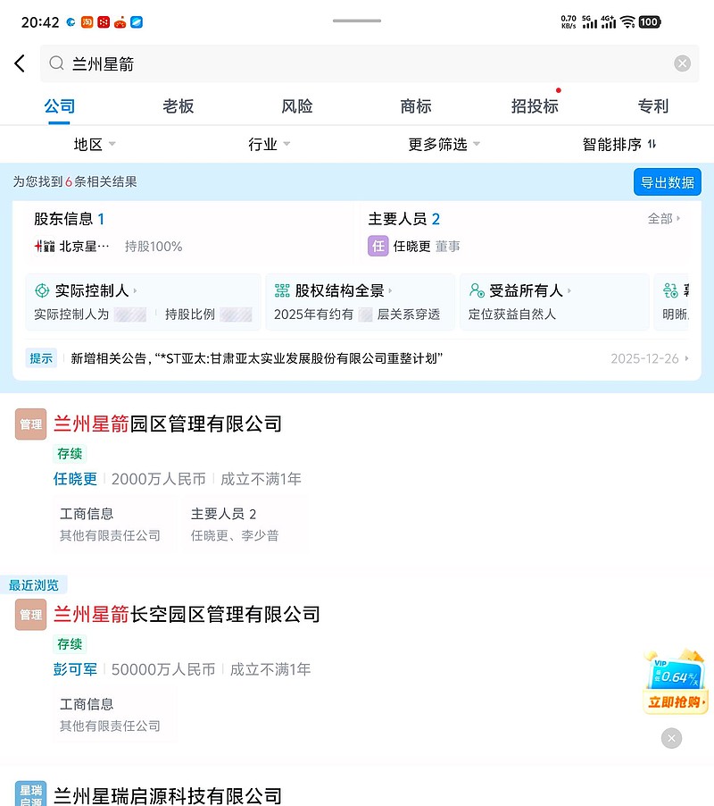Open the 行业 filter dropdown
This screenshot has height=806, width=714.
tap(269, 145)
